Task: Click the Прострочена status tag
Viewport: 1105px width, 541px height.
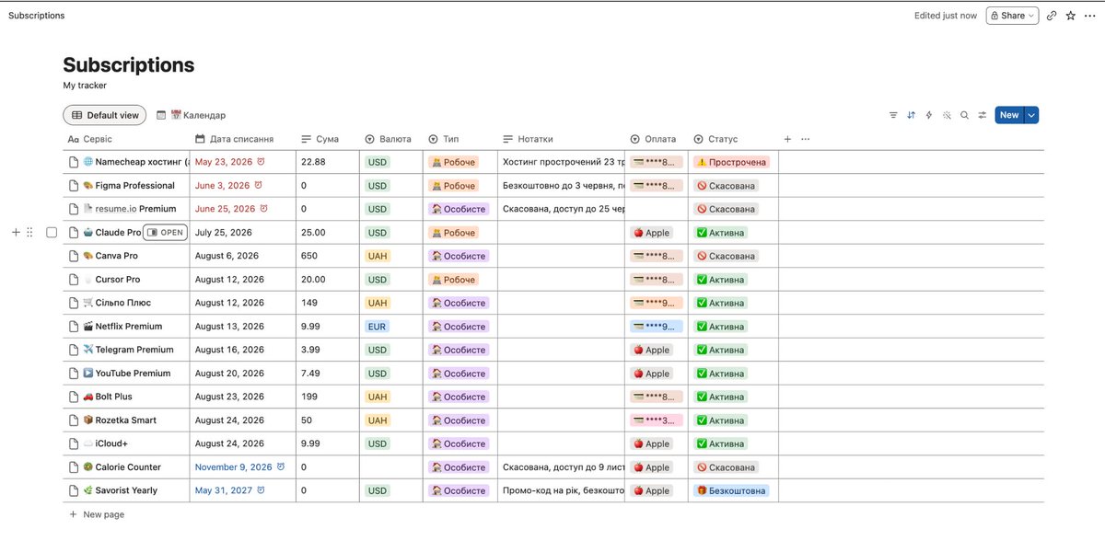Action: click(731, 162)
